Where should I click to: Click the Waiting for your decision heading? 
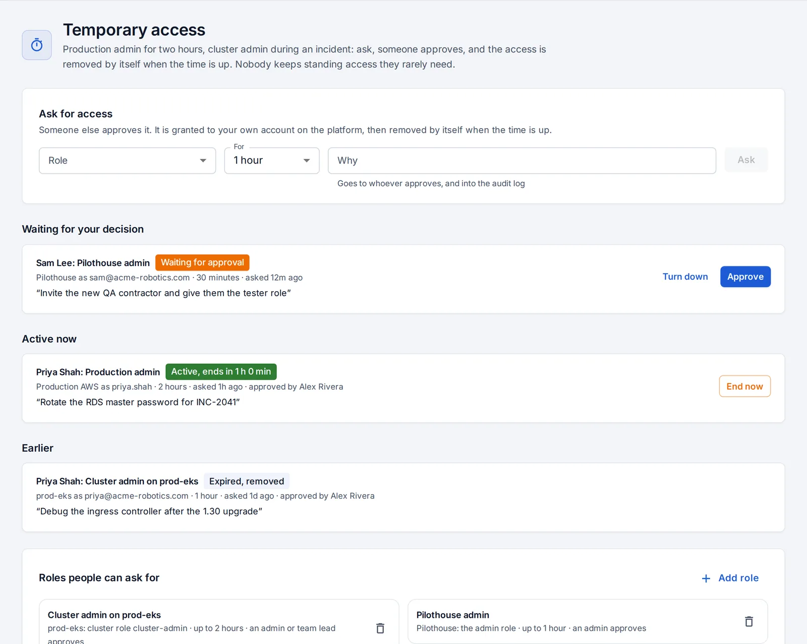point(83,229)
